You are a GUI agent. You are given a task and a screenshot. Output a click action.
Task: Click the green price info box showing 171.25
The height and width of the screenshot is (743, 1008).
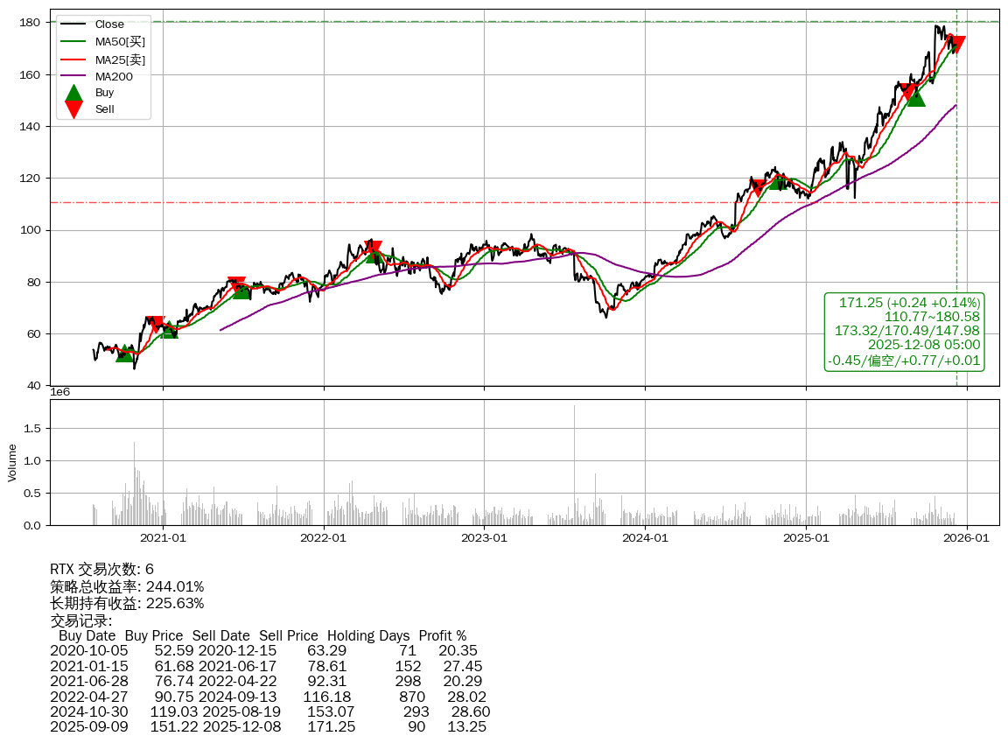904,332
